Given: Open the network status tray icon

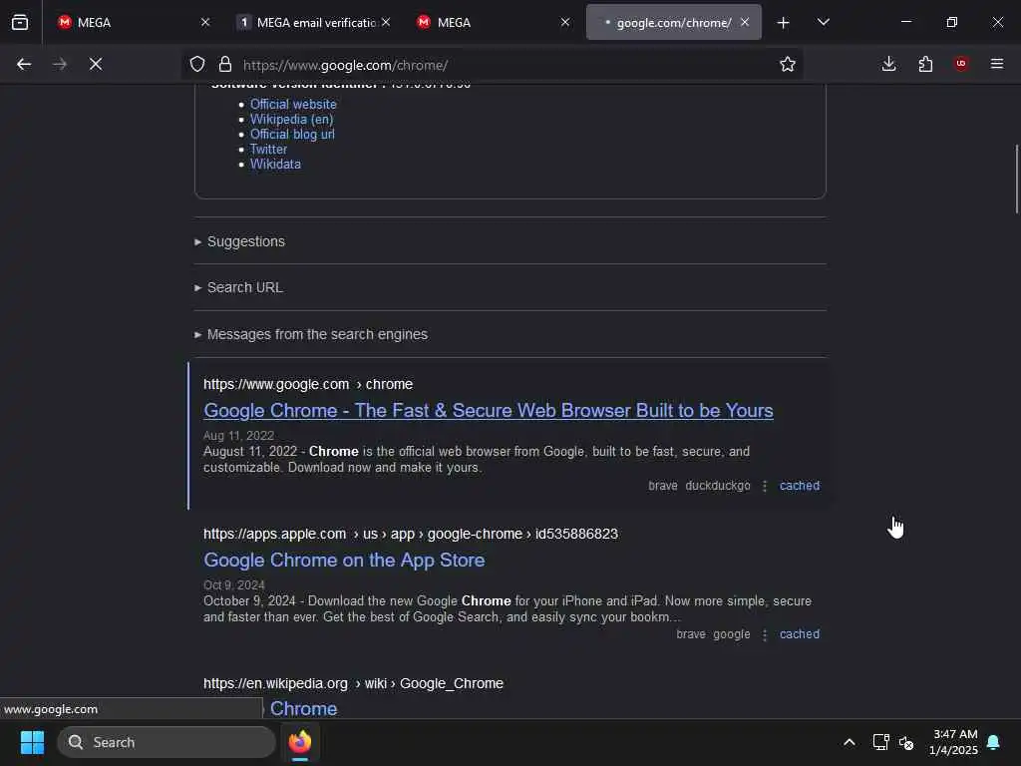Looking at the screenshot, I should click(x=881, y=742).
